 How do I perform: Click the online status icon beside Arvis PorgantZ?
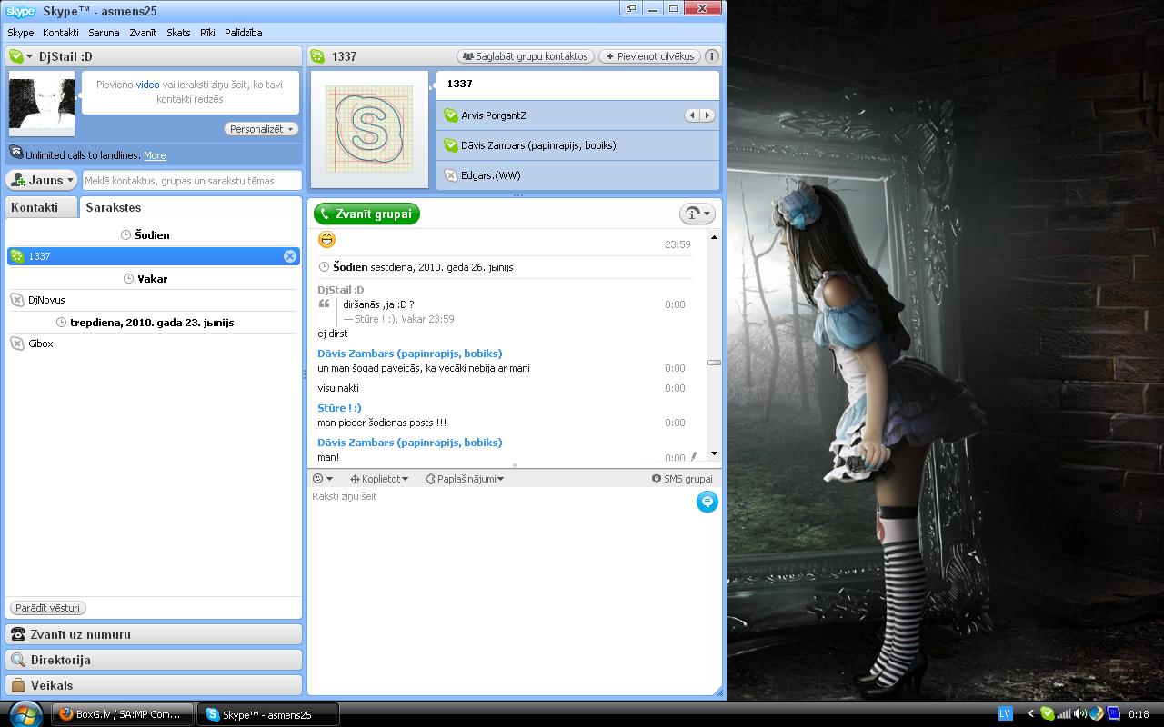point(450,115)
